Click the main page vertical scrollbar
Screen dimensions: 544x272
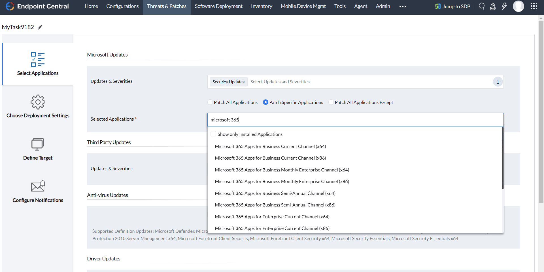(x=541, y=112)
